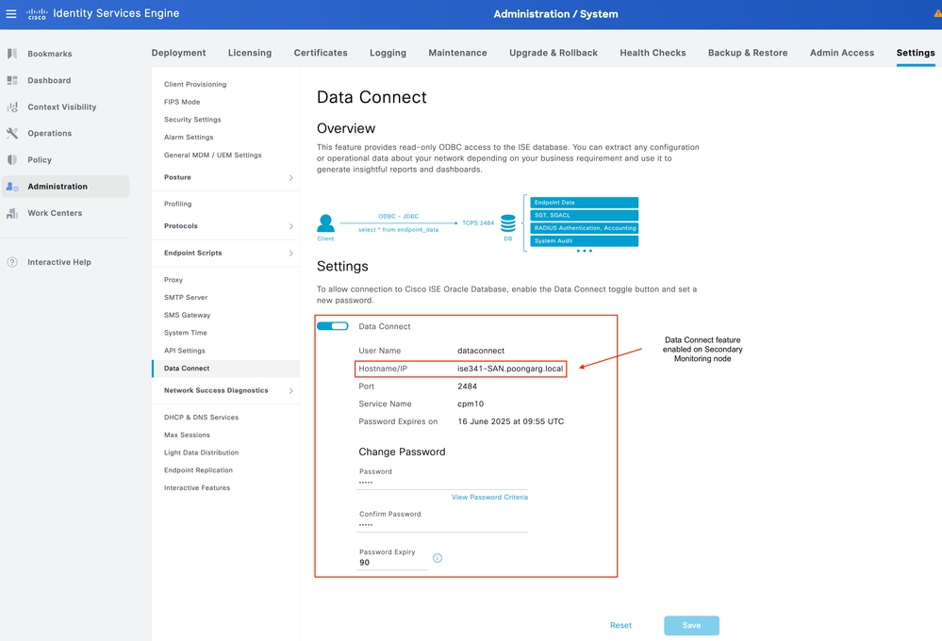
Task: Click User Name value dataconnect
Action: pos(481,351)
